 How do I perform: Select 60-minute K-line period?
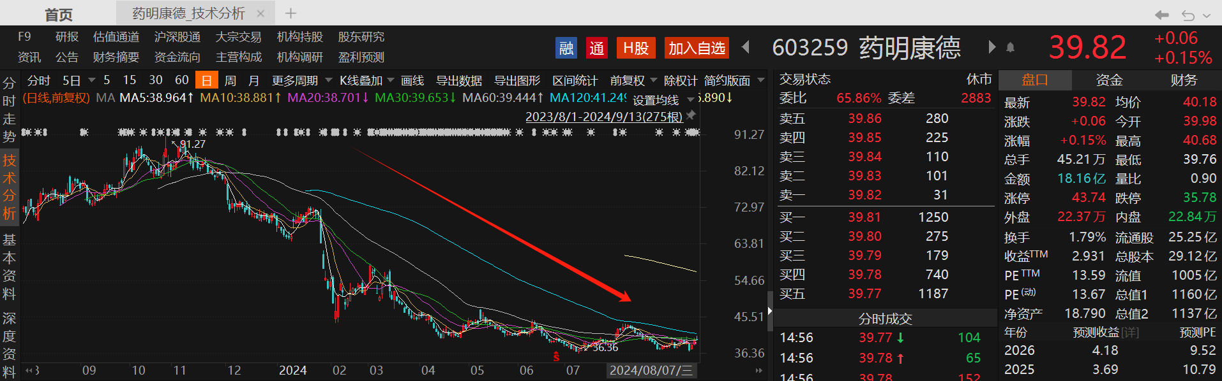[x=182, y=80]
